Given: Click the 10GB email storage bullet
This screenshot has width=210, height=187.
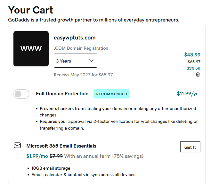Looking at the screenshot, I should click(51, 168).
